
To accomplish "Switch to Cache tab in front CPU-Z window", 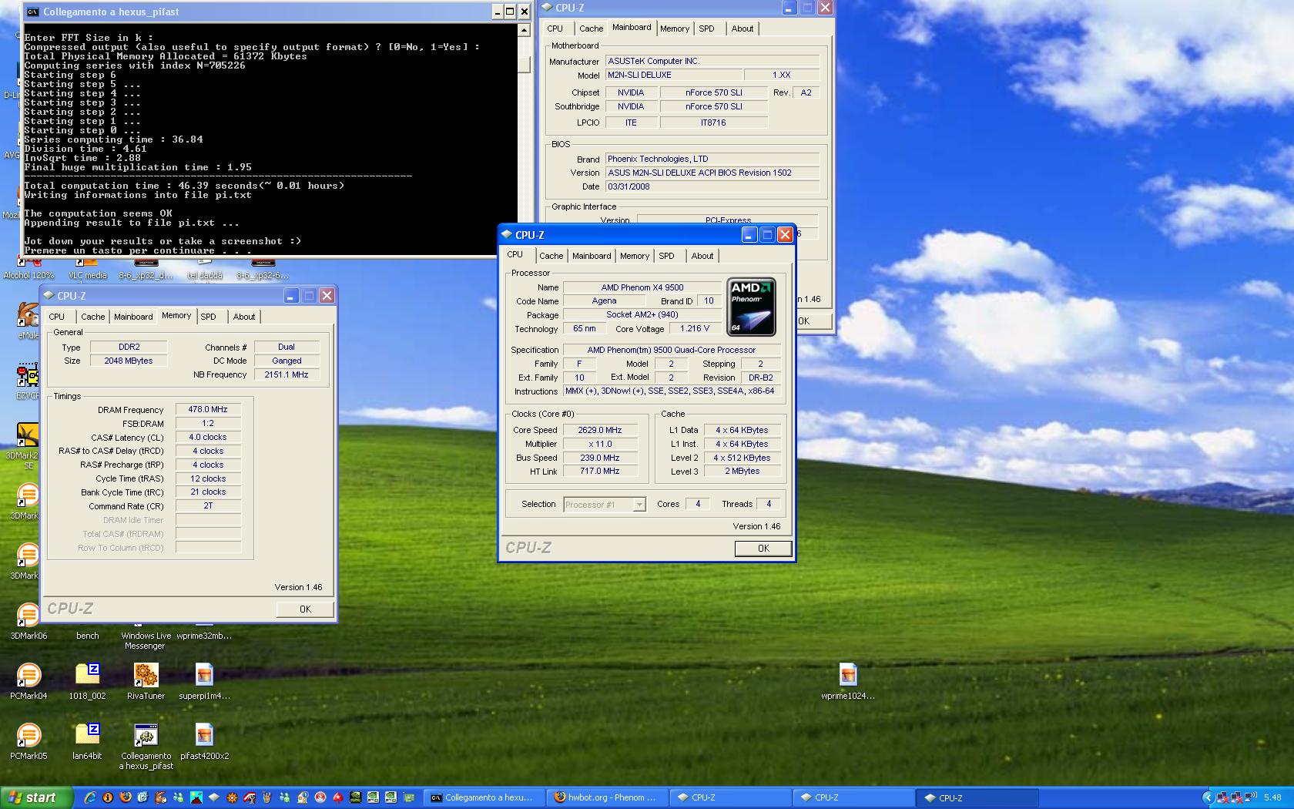I will click(551, 256).
